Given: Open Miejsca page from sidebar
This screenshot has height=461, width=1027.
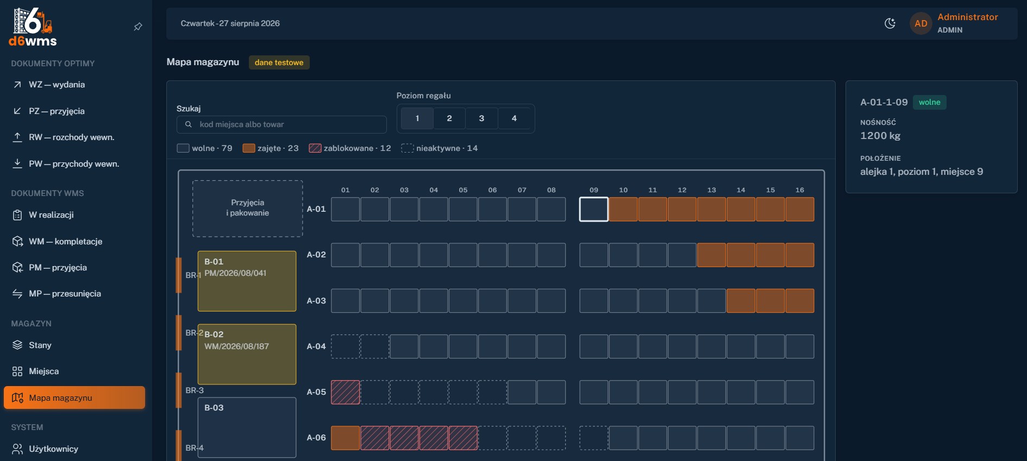Looking at the screenshot, I should 74,371.
